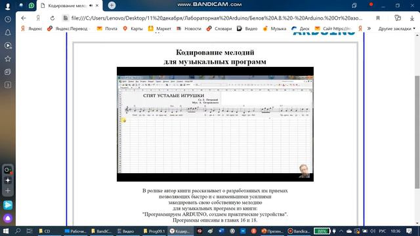Click the recording widget icon in sidebar

point(7,170)
